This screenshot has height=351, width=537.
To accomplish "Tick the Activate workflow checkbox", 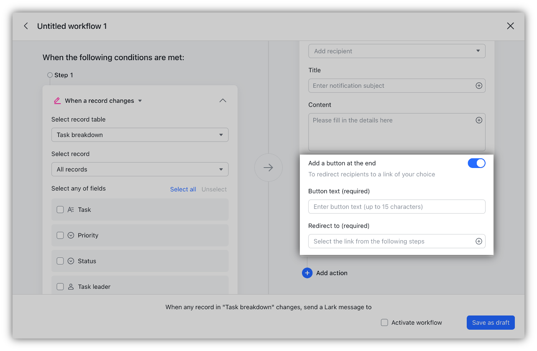I will 384,323.
